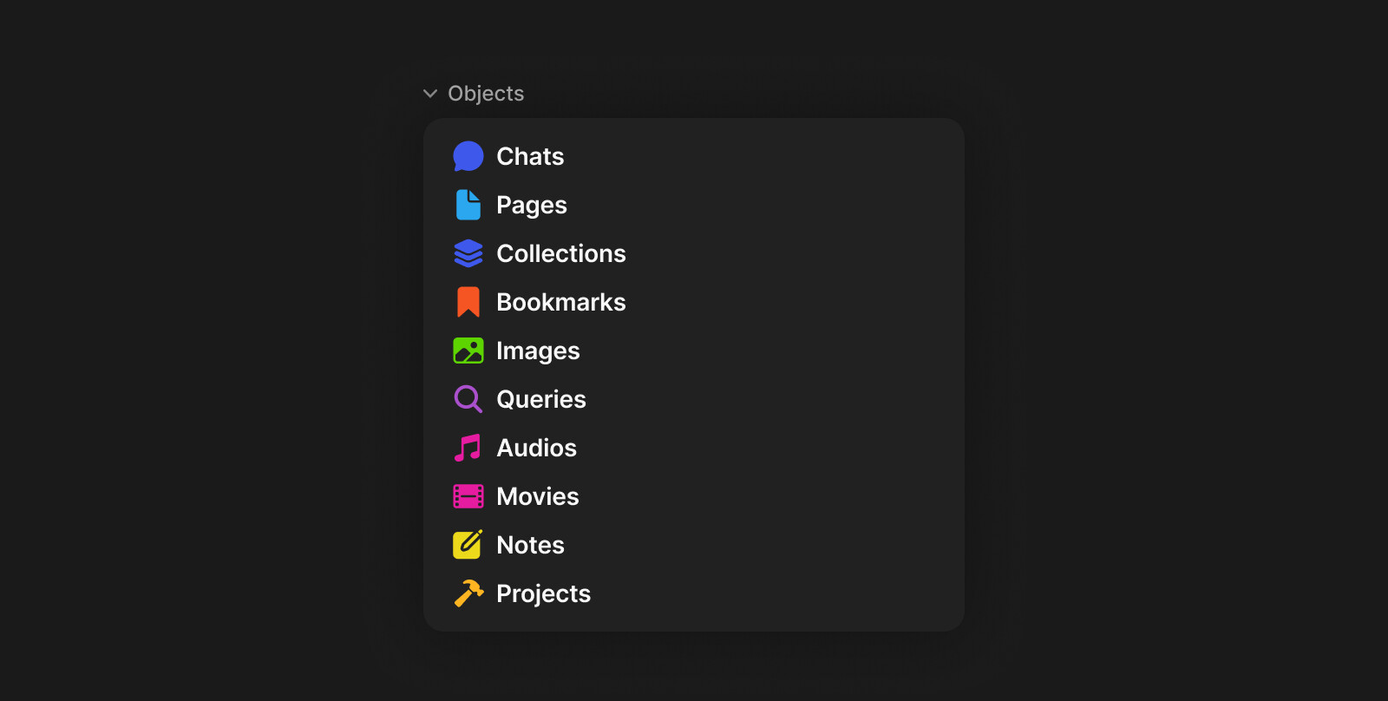1388x701 pixels.
Task: Click the yellow Notes pencil icon
Action: point(468,545)
